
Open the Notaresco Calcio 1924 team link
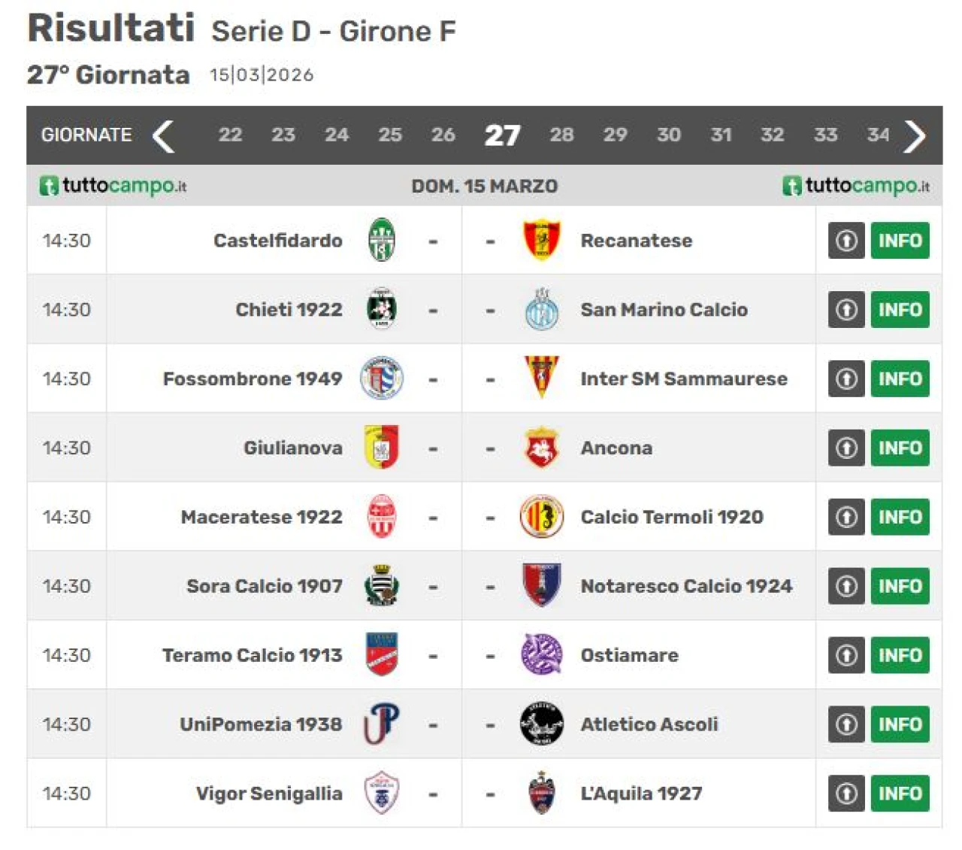[686, 586]
